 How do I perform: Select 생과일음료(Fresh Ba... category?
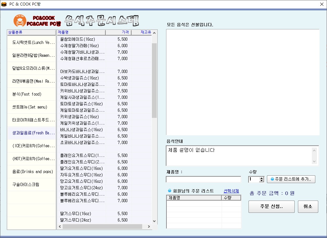click(x=31, y=133)
